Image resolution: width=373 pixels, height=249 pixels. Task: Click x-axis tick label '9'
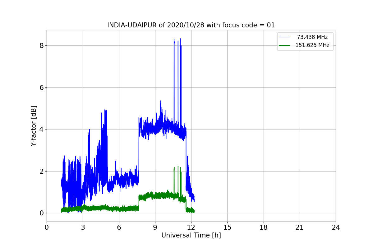click(155, 228)
